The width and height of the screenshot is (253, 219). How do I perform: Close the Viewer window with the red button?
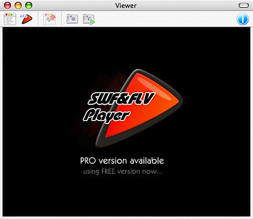click(7, 5)
